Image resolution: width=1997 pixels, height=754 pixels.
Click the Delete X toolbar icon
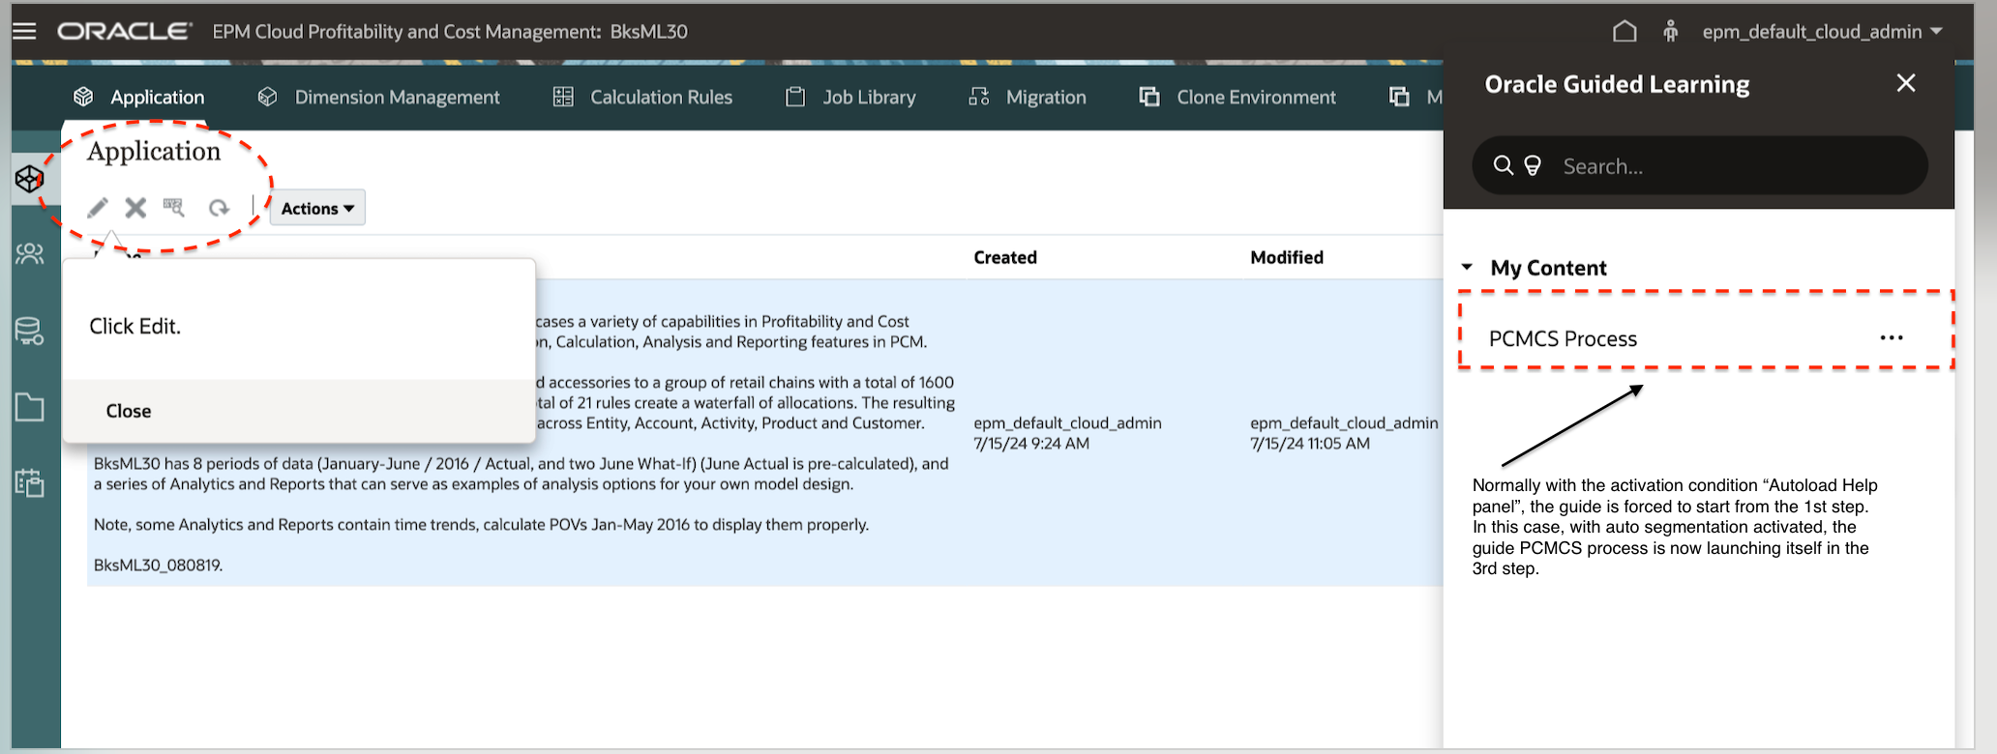pyautogui.click(x=135, y=208)
